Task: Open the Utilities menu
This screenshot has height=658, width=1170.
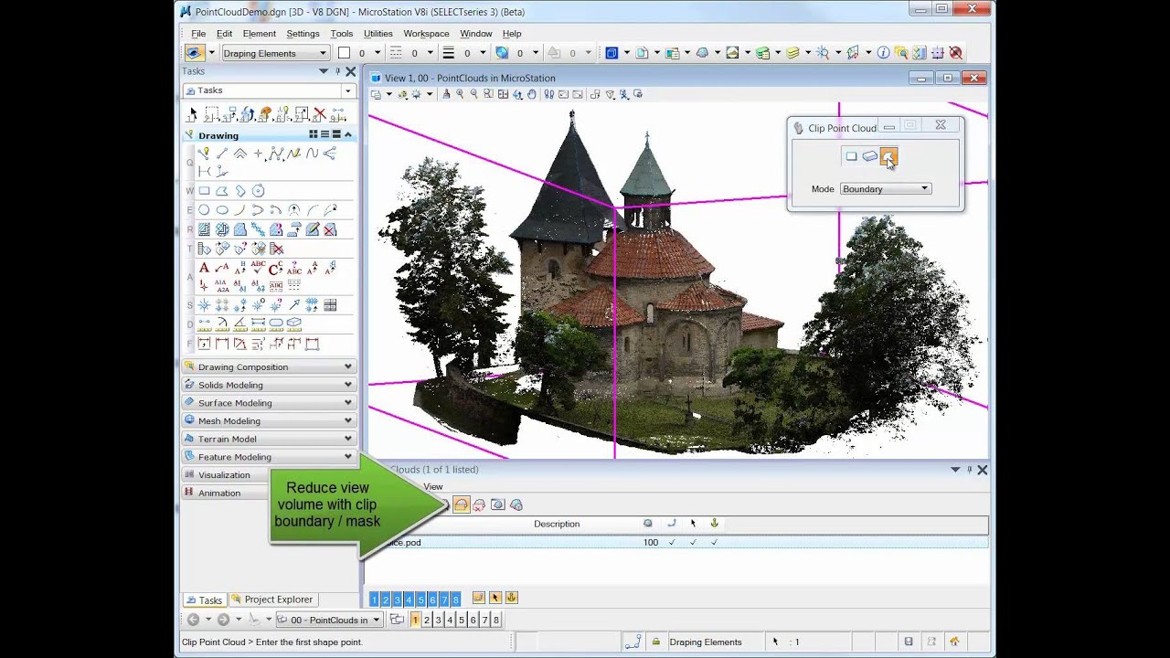Action: [x=378, y=34]
